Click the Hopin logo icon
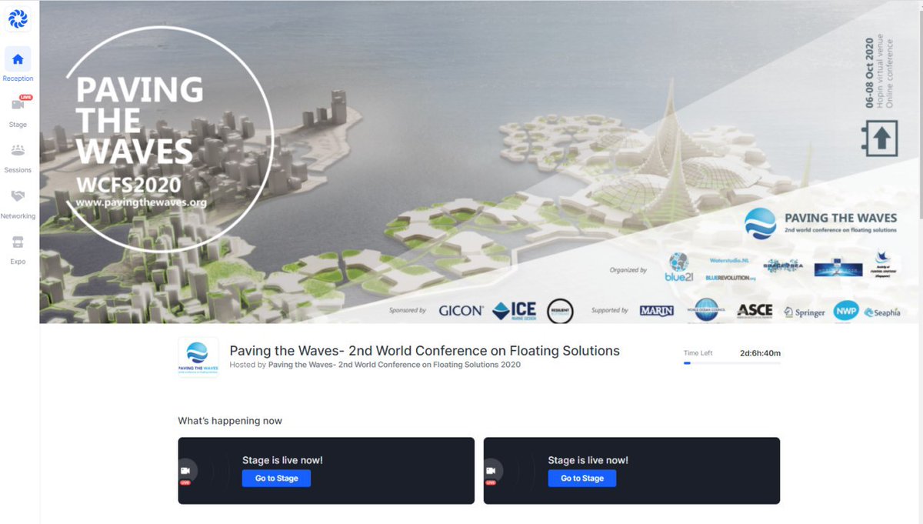The height and width of the screenshot is (524, 923). coord(18,18)
